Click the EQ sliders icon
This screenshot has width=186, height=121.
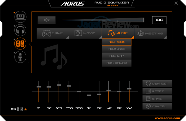coord(20,109)
